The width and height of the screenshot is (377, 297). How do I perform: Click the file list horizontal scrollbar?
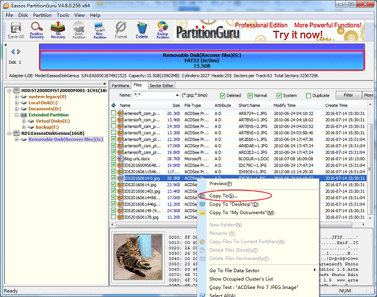pos(234,225)
